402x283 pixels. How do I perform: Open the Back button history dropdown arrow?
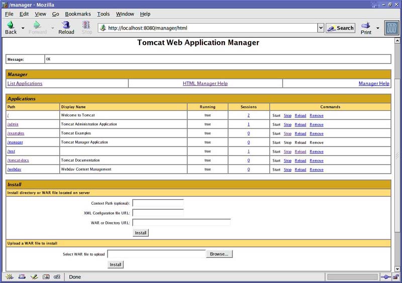23,28
